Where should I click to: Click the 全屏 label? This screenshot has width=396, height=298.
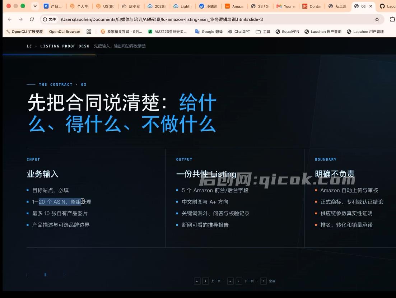coord(272,281)
